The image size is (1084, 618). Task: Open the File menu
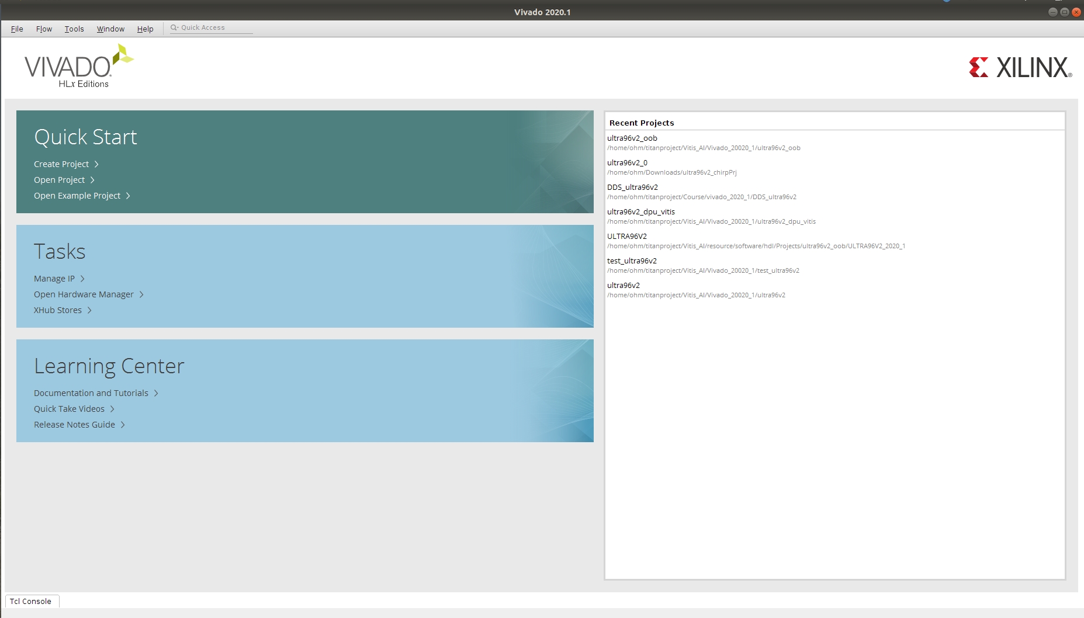coord(17,29)
